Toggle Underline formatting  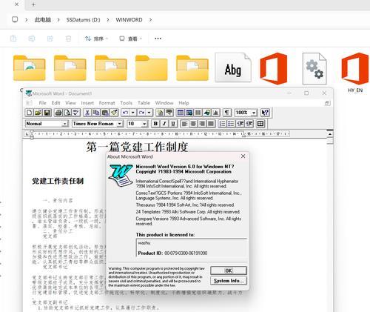coord(173,124)
